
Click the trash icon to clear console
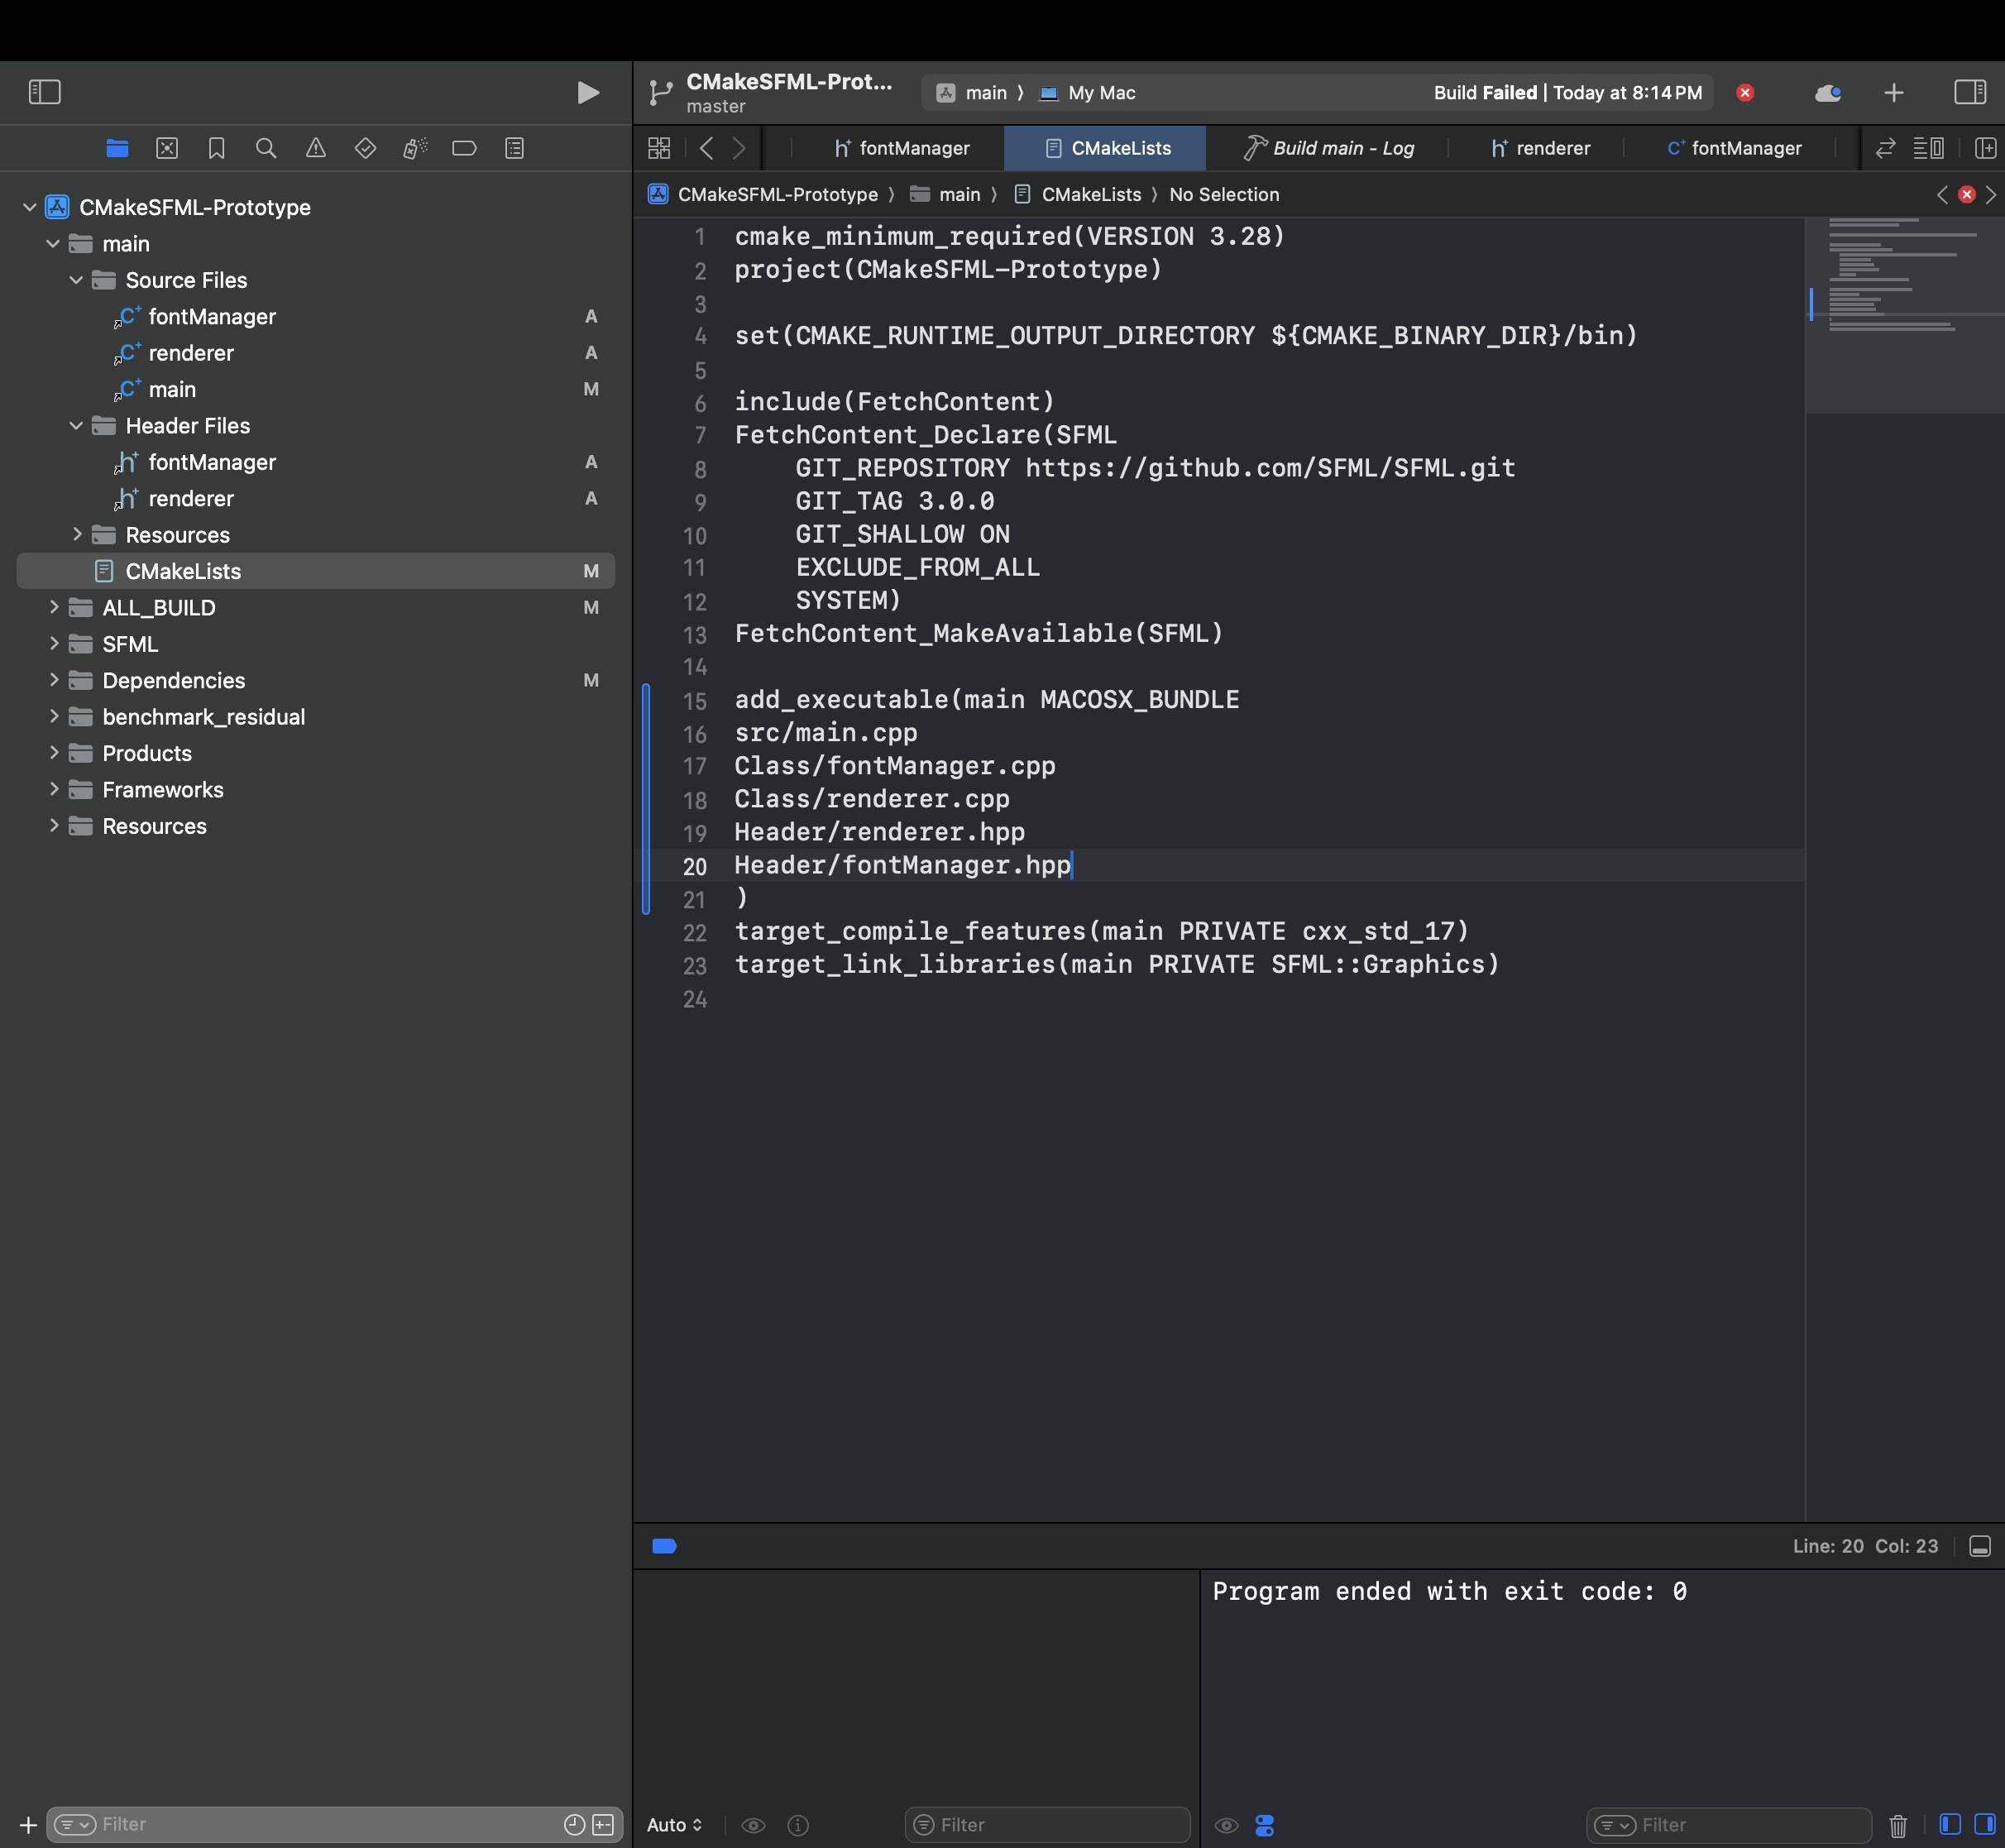[1897, 1825]
